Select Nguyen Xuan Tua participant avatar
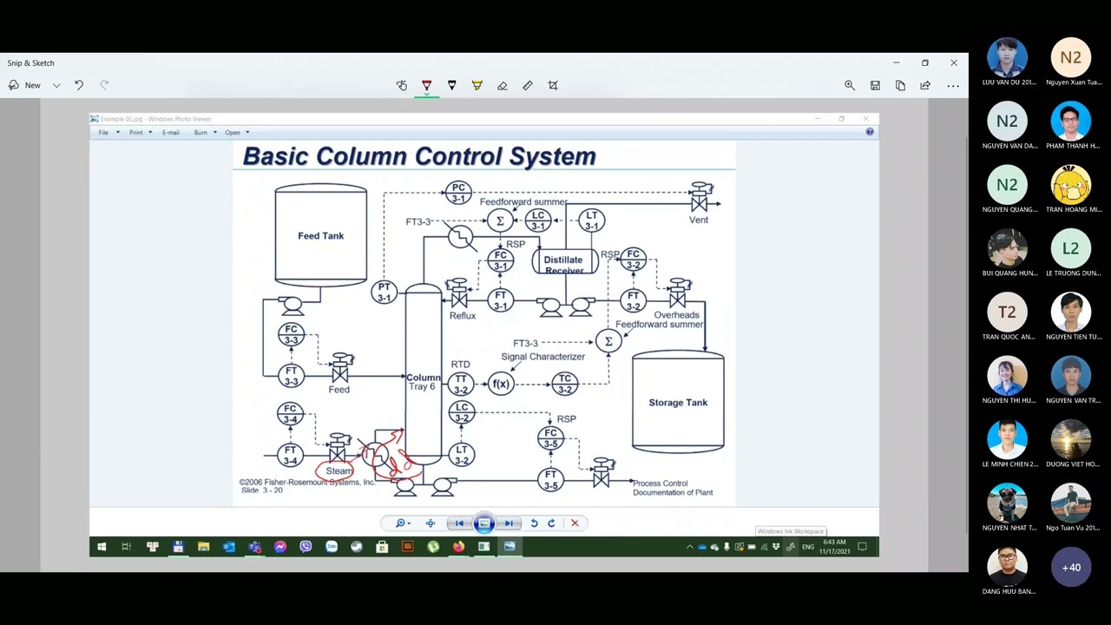Viewport: 1111px width, 625px height. click(x=1071, y=57)
